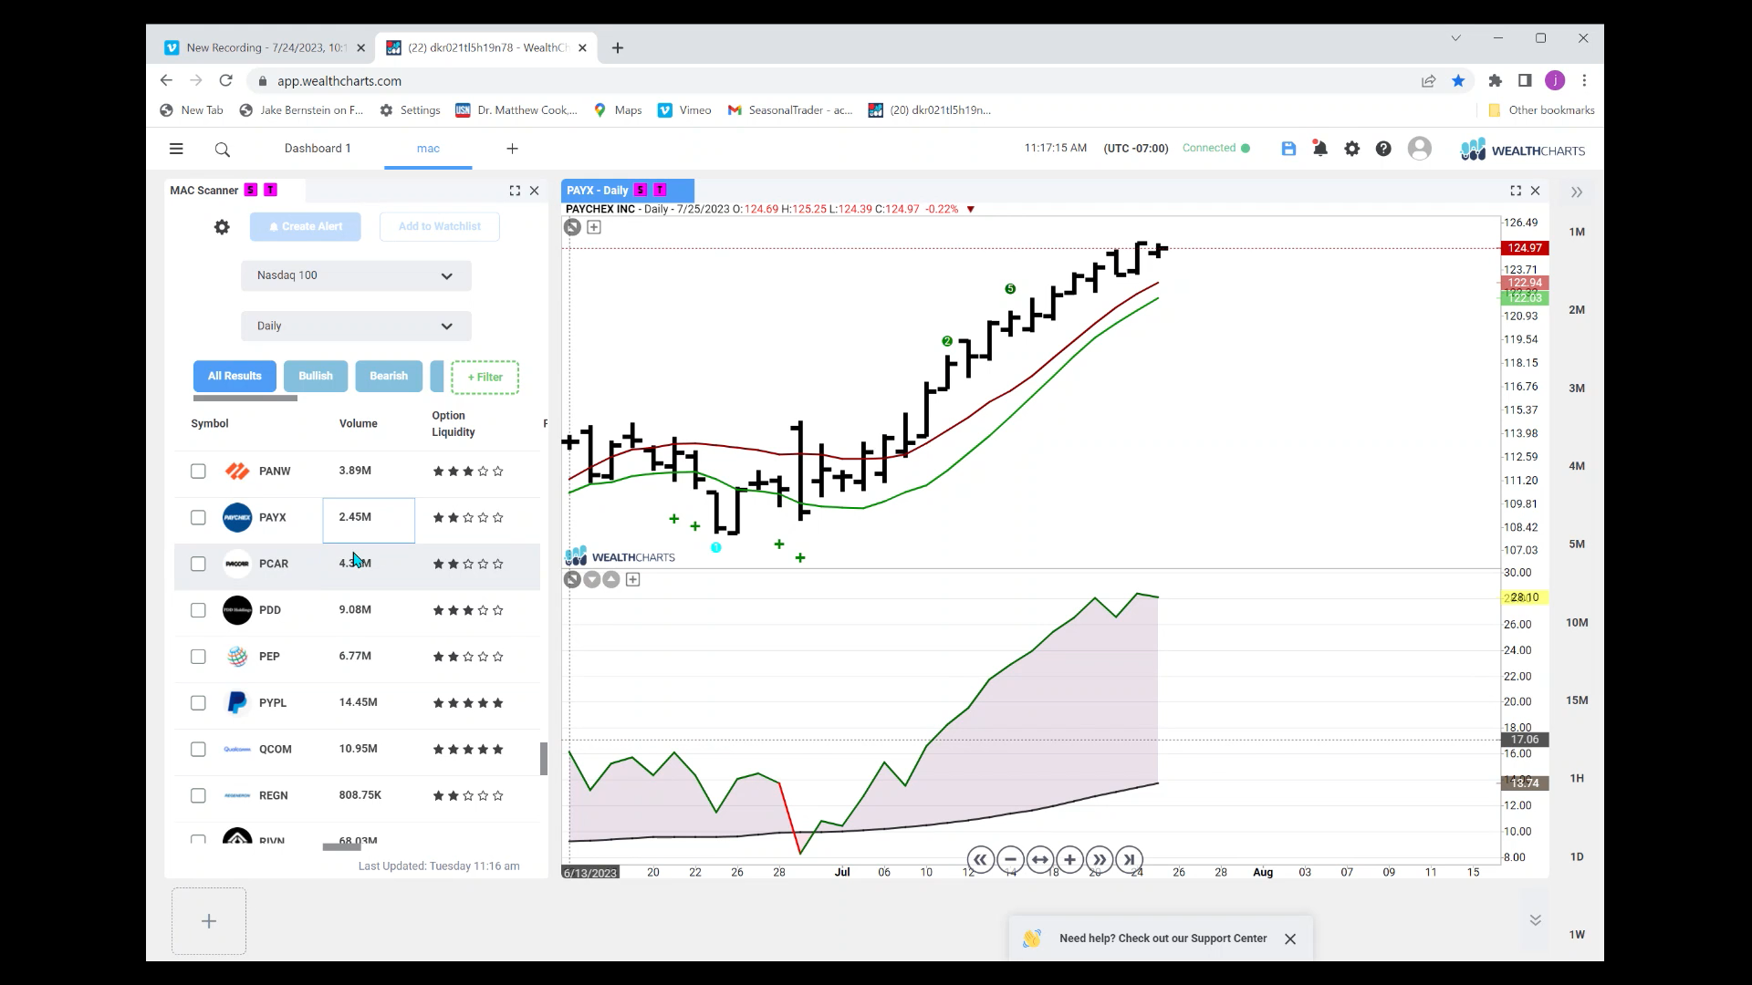Check the PCAR row checkbox
Viewport: 1752px width, 985px height.
click(x=198, y=565)
